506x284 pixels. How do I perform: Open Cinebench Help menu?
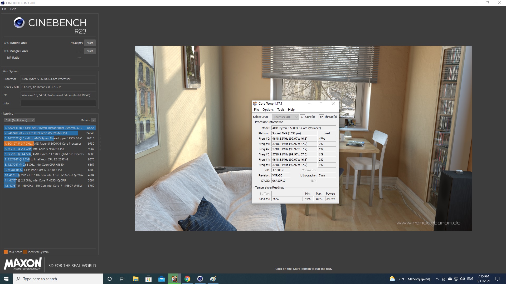tap(13, 9)
